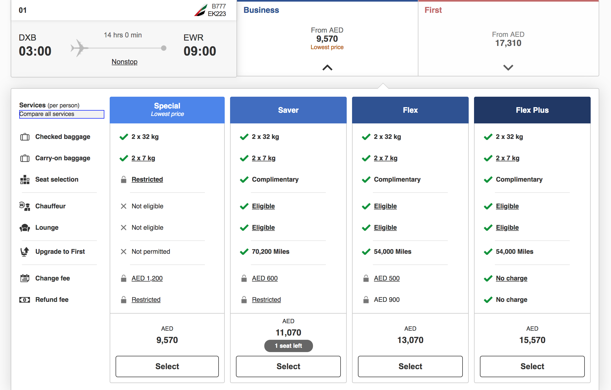
Task: Collapse the Business fare details chevron
Action: point(327,68)
